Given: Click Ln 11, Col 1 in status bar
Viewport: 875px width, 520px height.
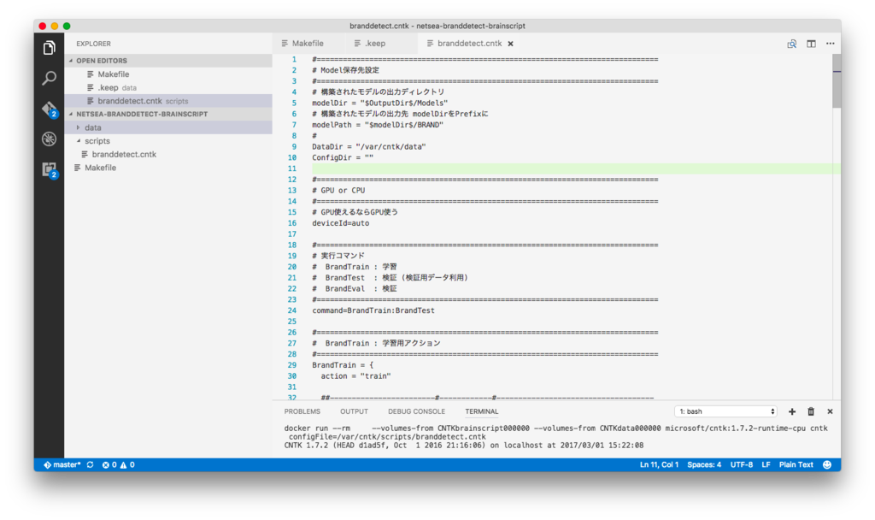Looking at the screenshot, I should [x=659, y=464].
